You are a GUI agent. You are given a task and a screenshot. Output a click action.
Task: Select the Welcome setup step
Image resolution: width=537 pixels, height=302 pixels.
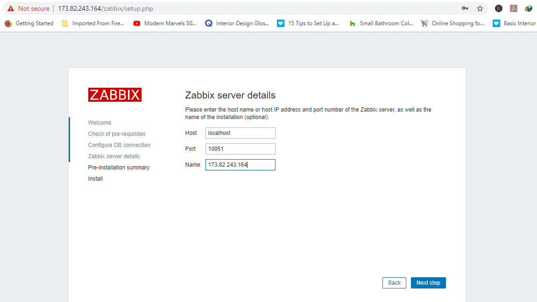pyautogui.click(x=99, y=123)
